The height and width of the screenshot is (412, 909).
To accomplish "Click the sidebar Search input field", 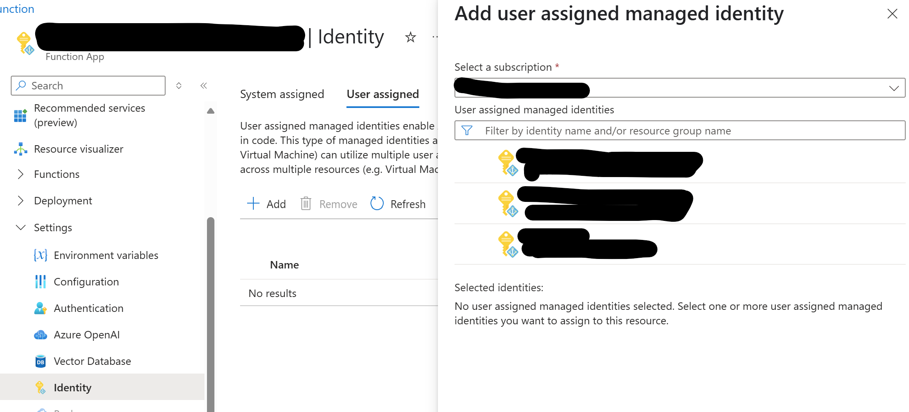I will (x=88, y=86).
